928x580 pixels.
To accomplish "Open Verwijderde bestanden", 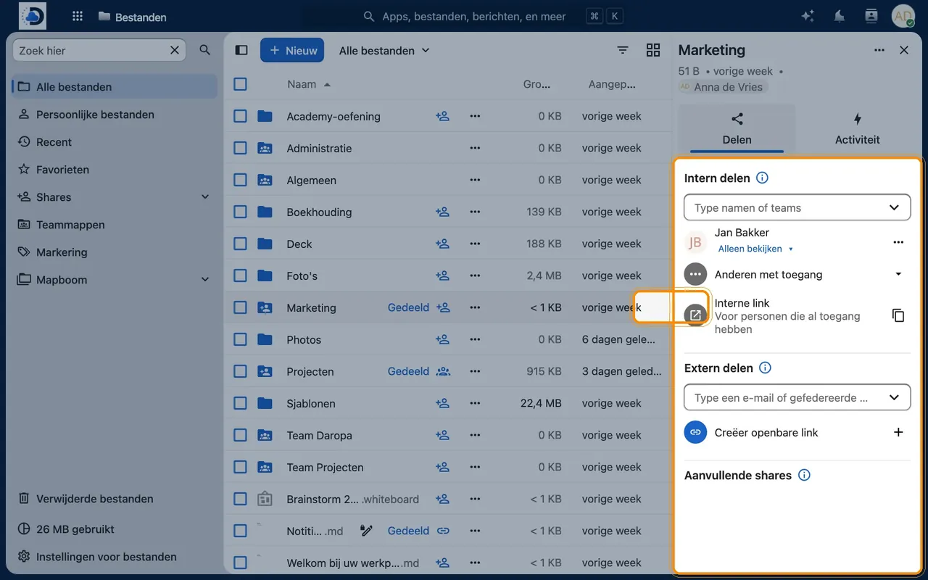I will [115, 499].
